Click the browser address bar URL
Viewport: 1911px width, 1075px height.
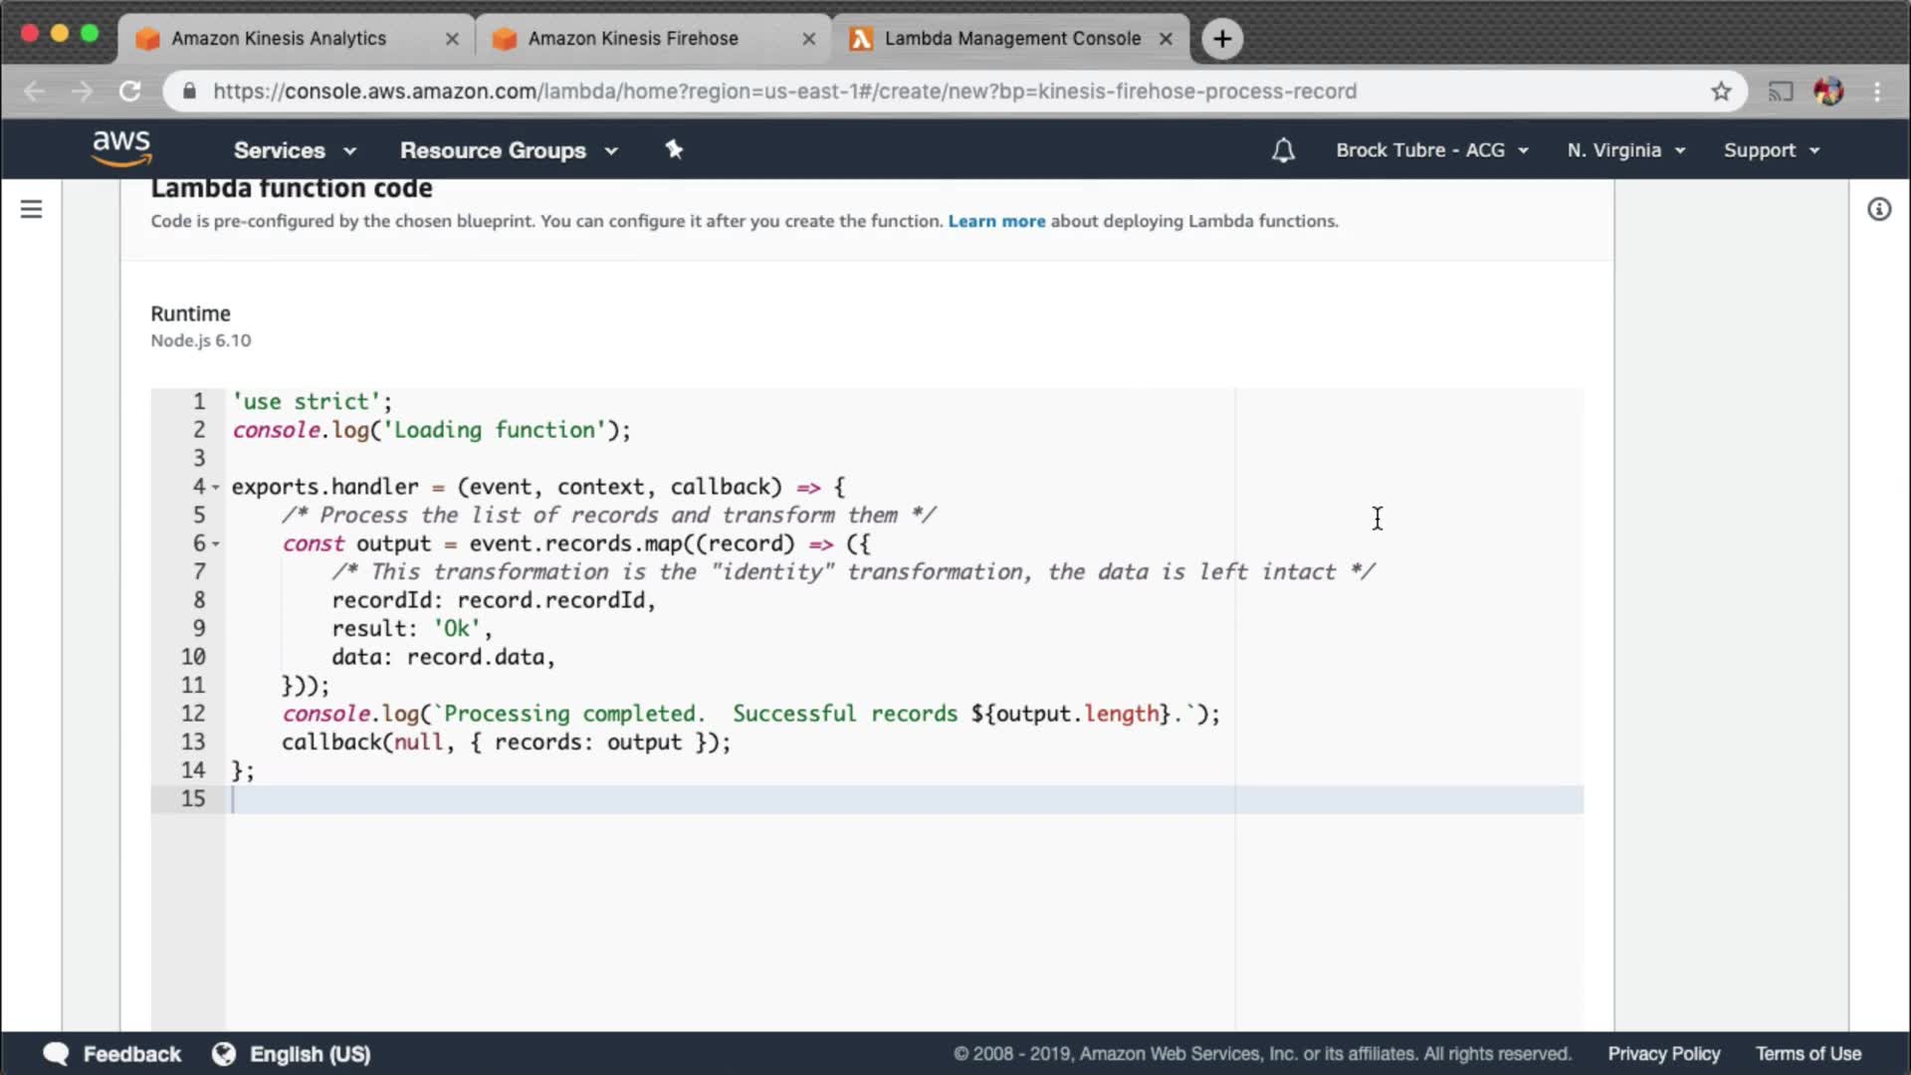pos(784,92)
